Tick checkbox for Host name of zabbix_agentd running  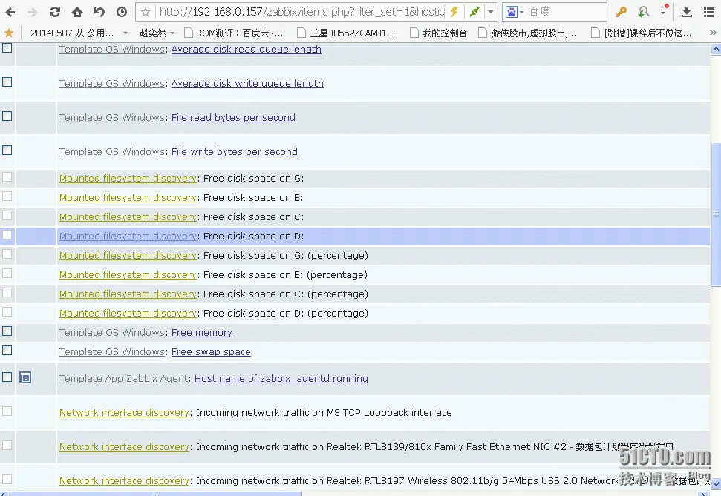point(7,377)
